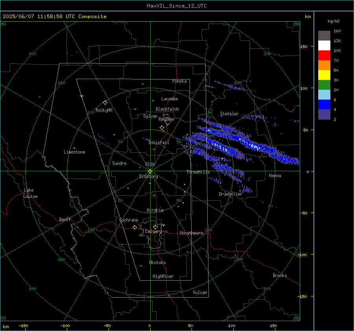354x331 pixels.
Task: Click the RedDeer city label
Action: pos(167,119)
